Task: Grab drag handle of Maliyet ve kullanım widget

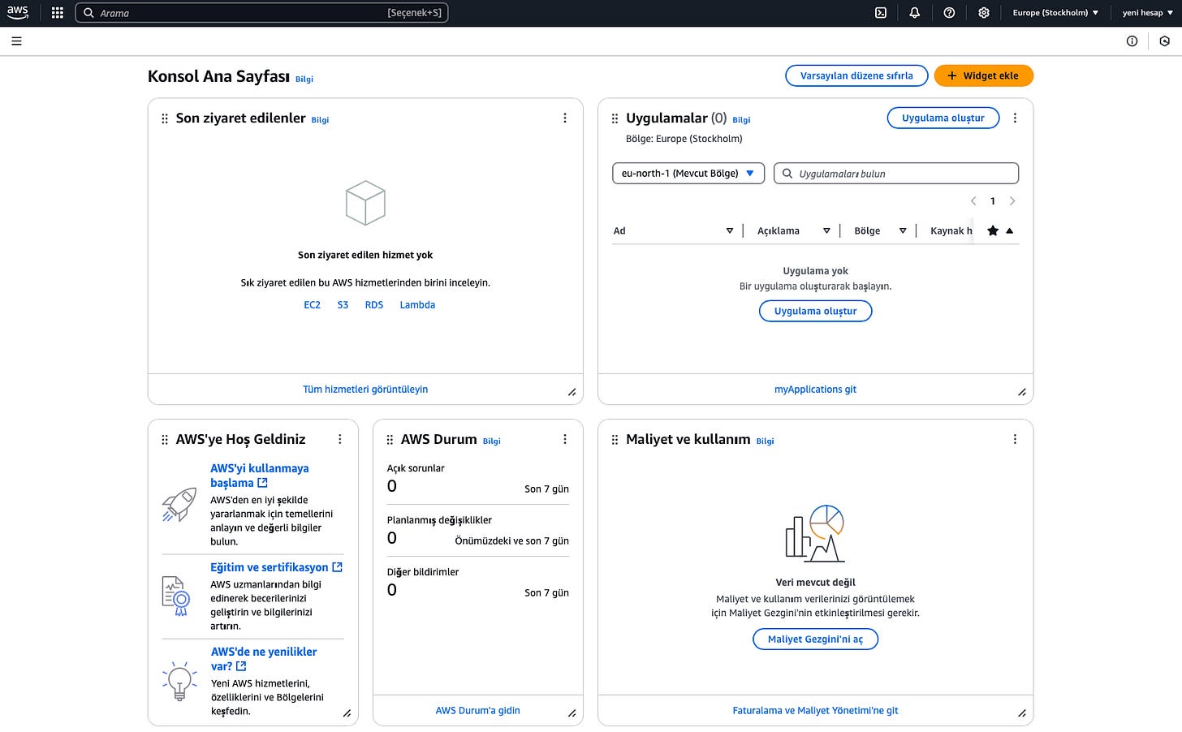Action: pos(615,440)
